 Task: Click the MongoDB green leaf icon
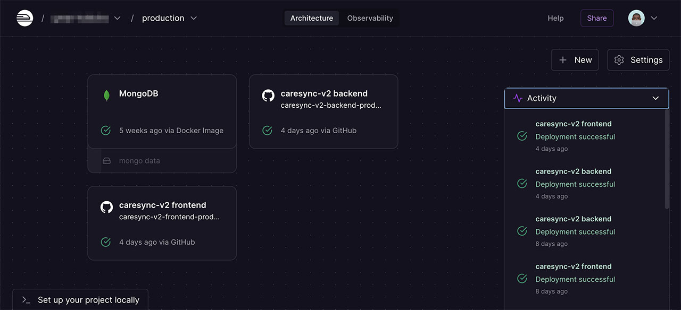(106, 96)
